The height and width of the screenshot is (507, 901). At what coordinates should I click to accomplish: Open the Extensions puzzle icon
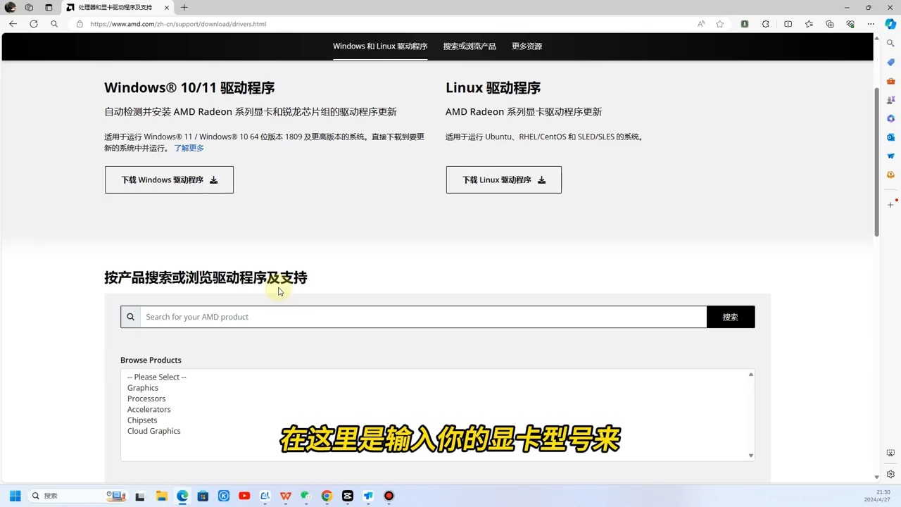(x=765, y=24)
